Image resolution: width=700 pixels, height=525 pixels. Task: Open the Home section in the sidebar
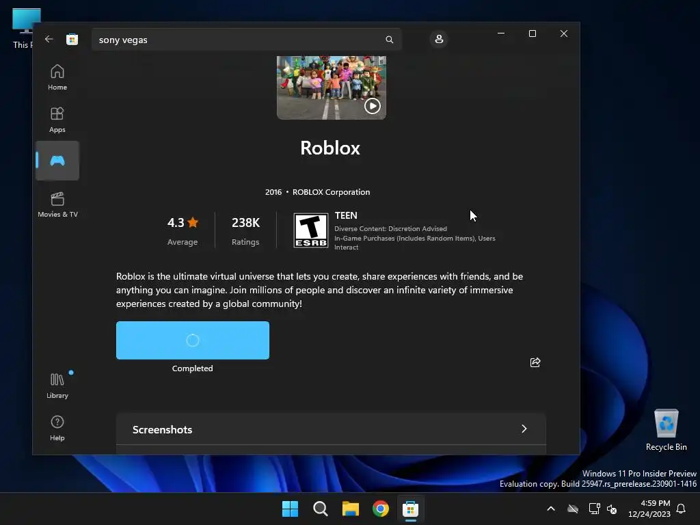[x=57, y=77]
